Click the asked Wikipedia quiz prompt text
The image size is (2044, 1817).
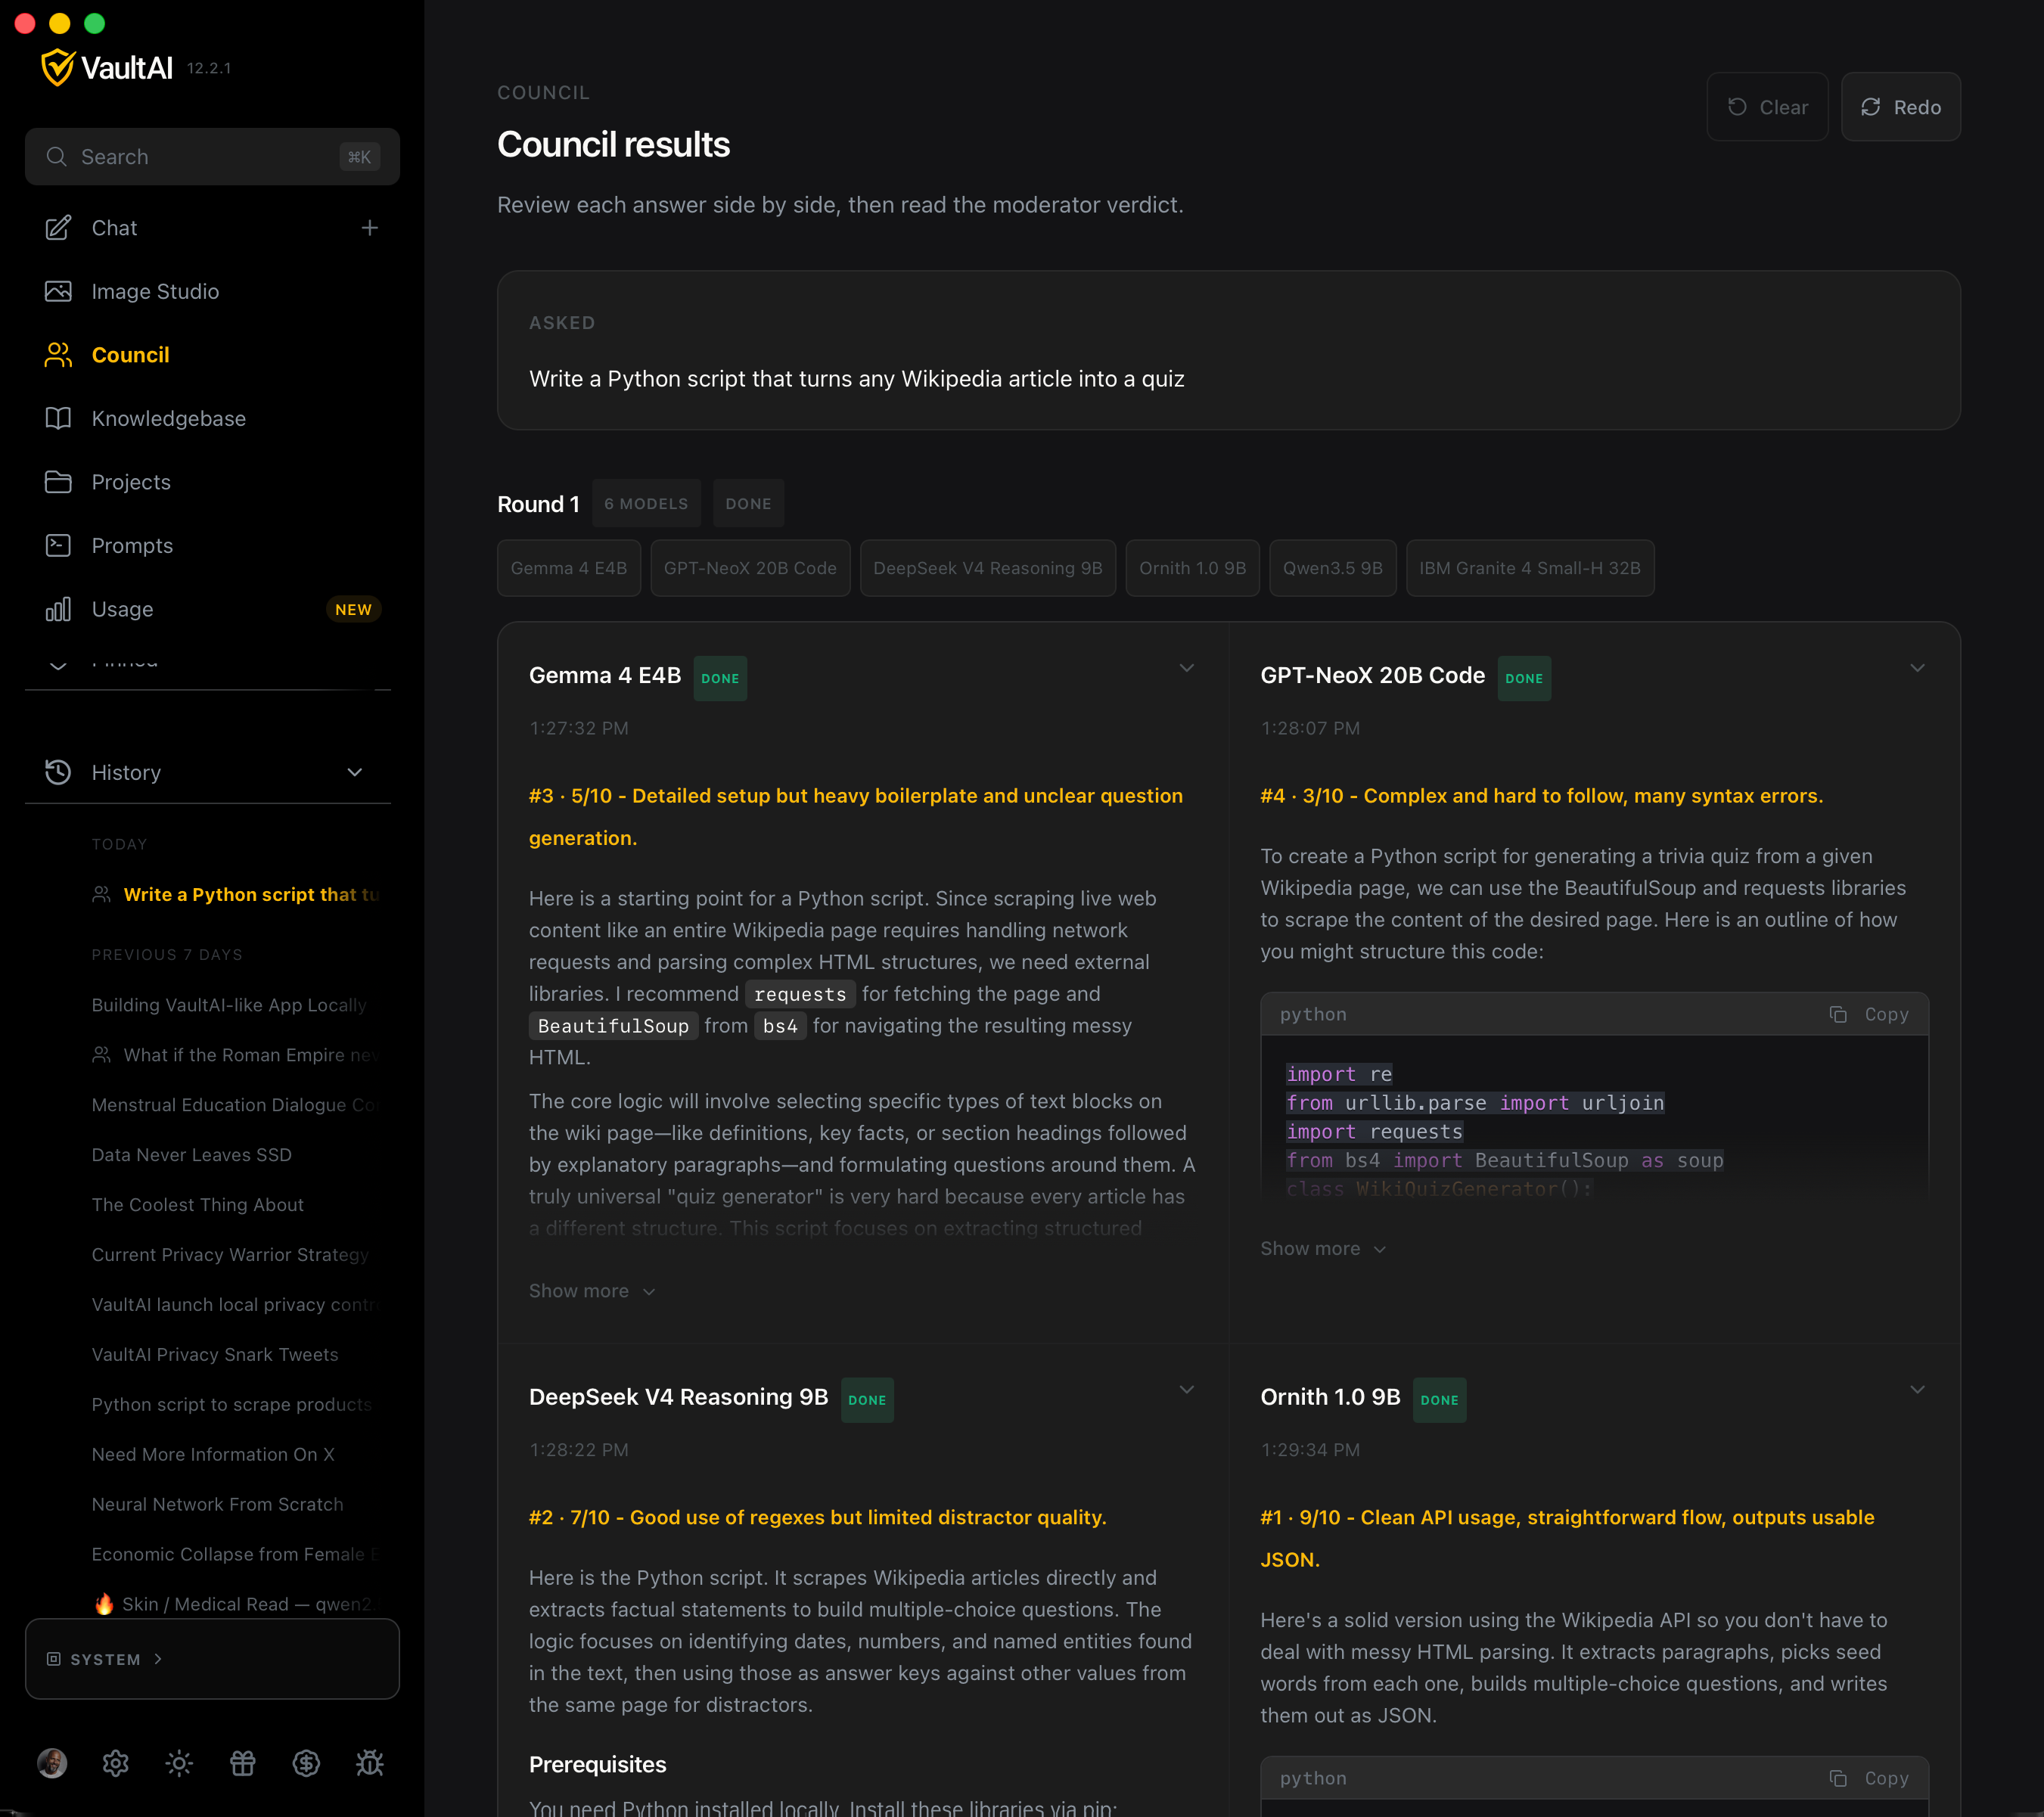point(857,379)
